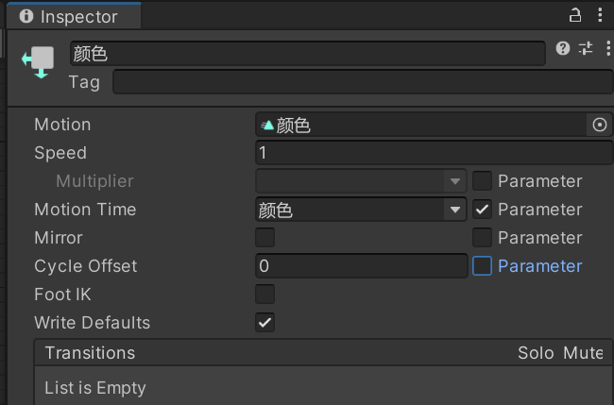
Task: Open the preset sliders icon
Action: [585, 48]
